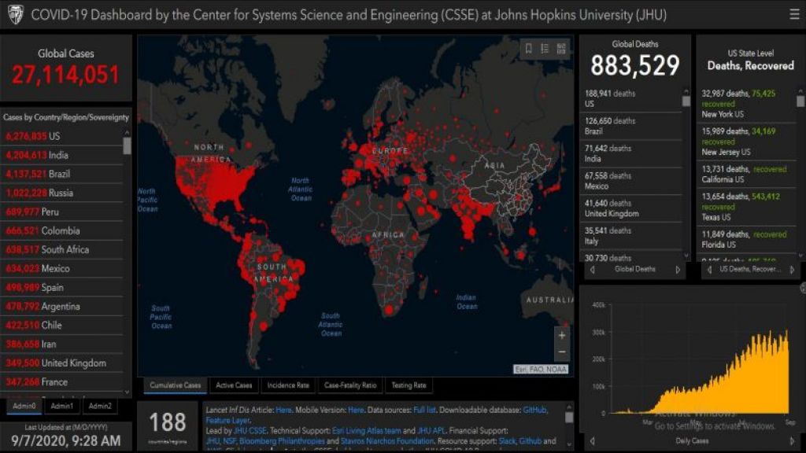Open the GitHub downloadable database link
Viewport: 806px width, 453px height.
click(x=534, y=411)
